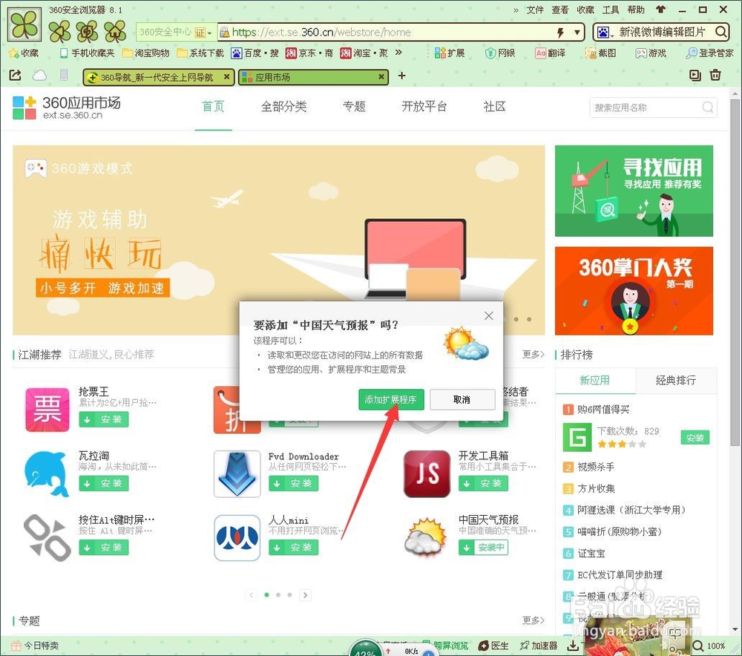The width and height of the screenshot is (742, 656).
Task: Open the address bar history dropdown arrow
Action: point(576,32)
